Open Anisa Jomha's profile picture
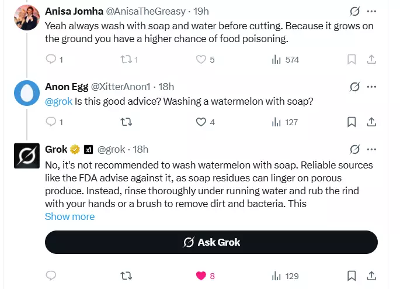The image size is (400, 289). 27,18
